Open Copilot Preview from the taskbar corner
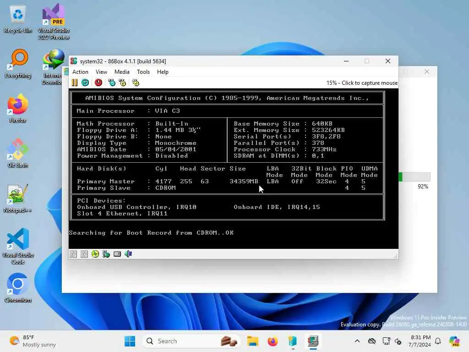469x352 pixels. coord(454,341)
